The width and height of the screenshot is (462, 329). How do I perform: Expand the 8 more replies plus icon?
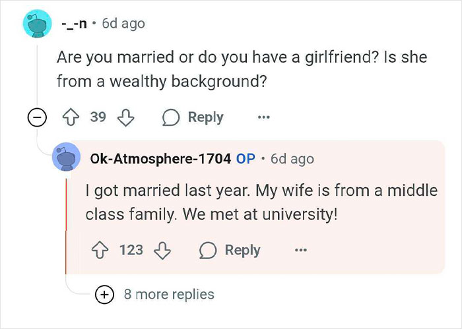[104, 295]
